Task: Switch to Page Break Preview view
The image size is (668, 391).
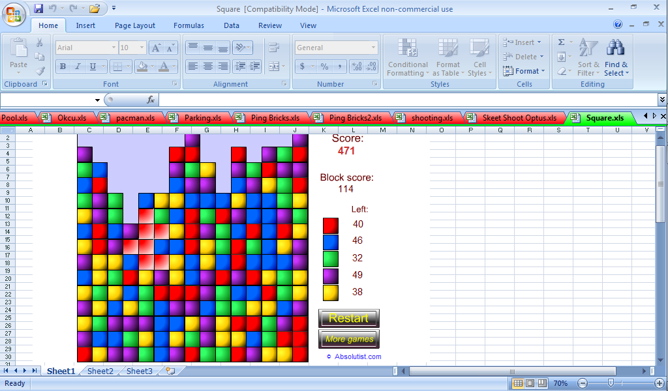Action: pos(543,383)
